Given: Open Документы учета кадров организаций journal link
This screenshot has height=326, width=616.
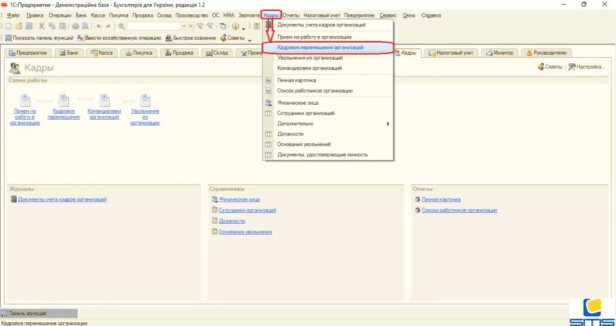Looking at the screenshot, I should pos(62,200).
